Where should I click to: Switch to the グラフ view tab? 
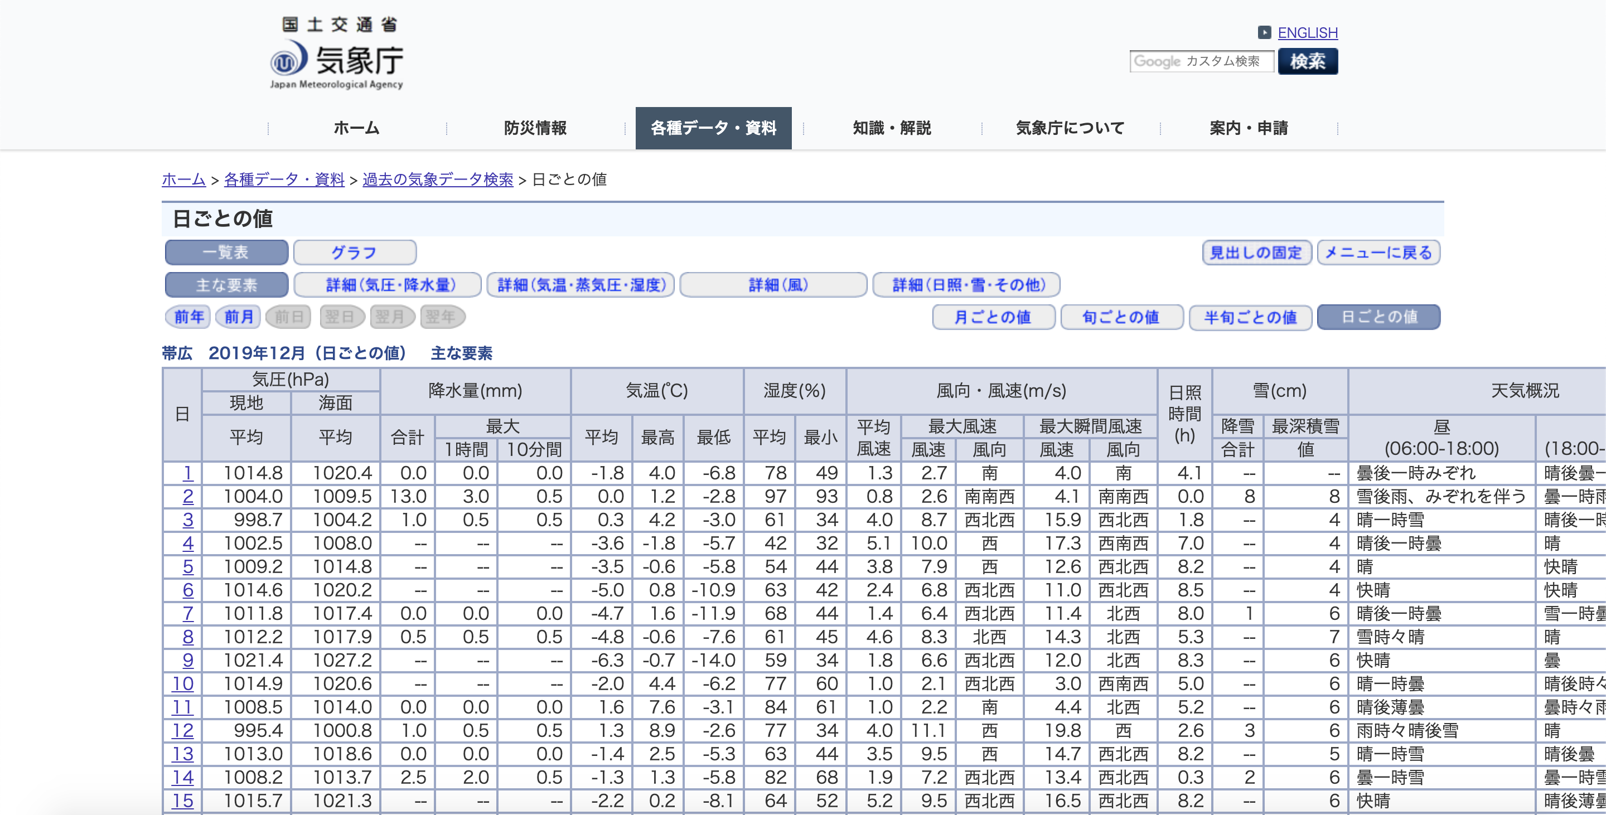(x=354, y=253)
